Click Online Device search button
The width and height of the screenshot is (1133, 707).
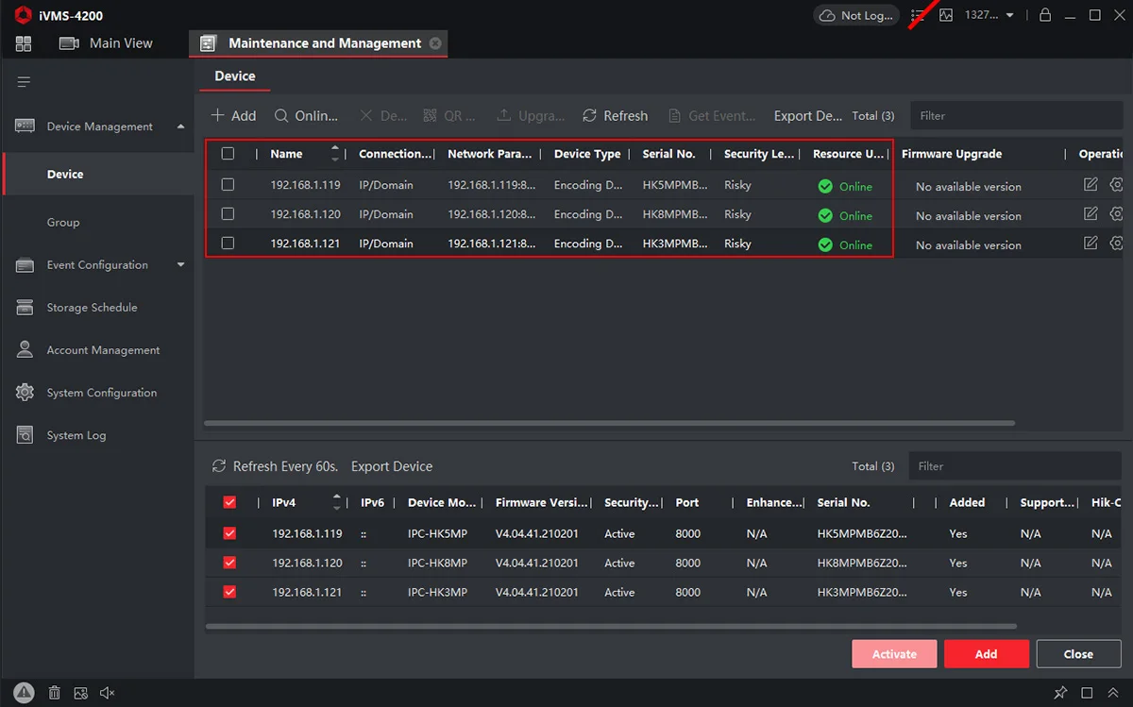[306, 116]
